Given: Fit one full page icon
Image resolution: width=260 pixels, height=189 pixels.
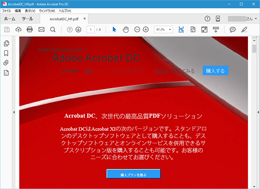Looking at the screenshot, I should (x=193, y=30).
